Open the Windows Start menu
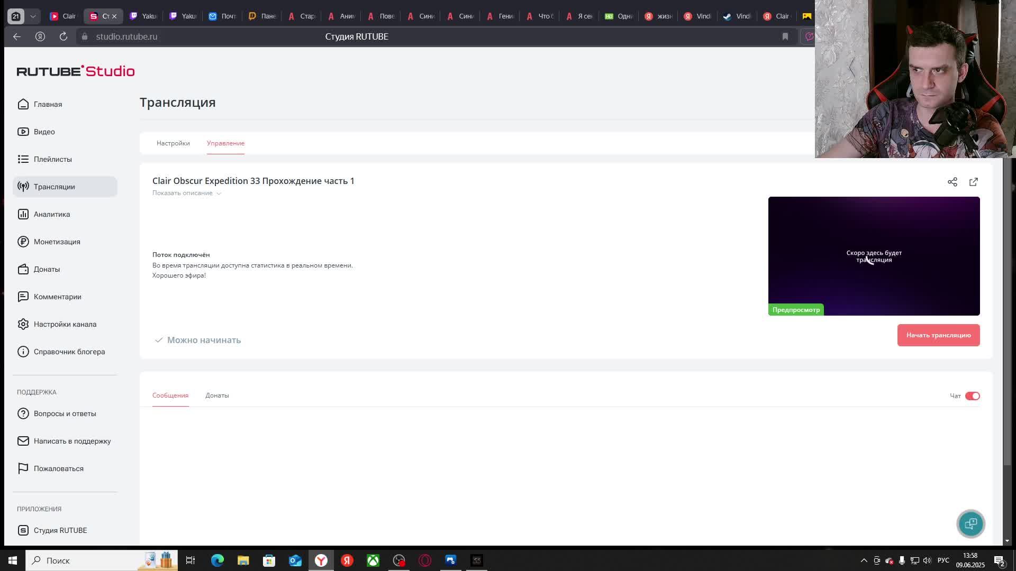The image size is (1016, 571). (x=13, y=560)
